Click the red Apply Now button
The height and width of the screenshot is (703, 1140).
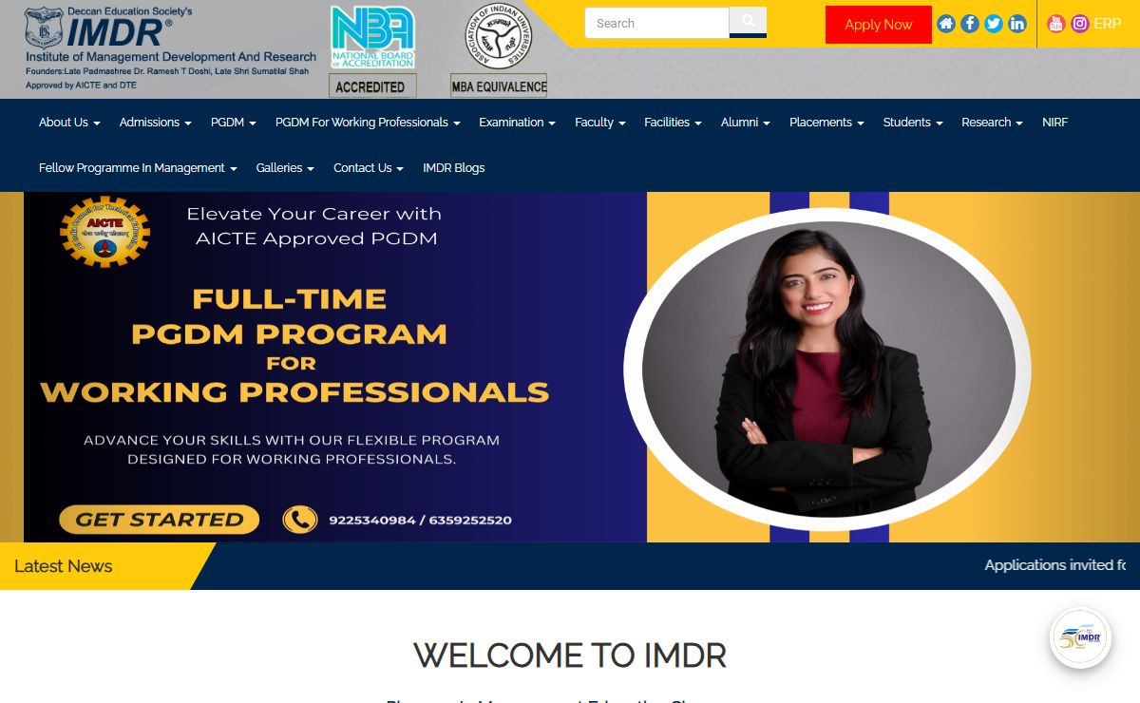click(x=879, y=25)
